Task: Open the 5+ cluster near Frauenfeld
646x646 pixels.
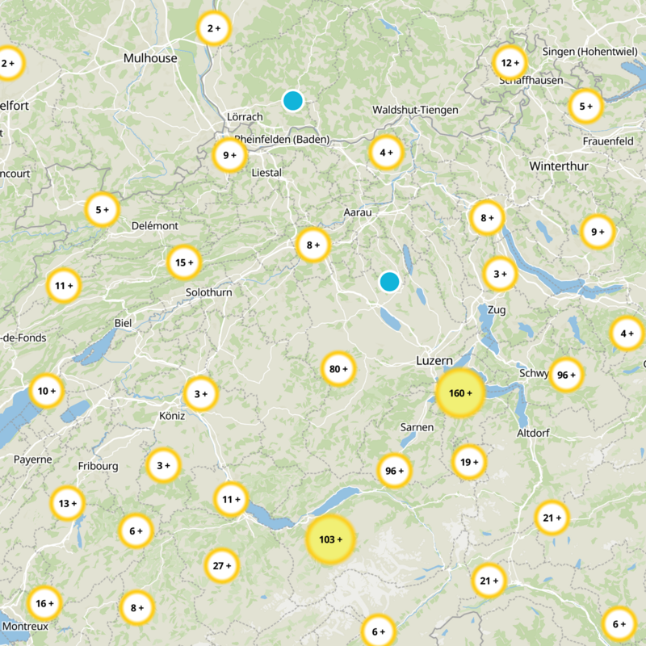Action: tap(585, 106)
